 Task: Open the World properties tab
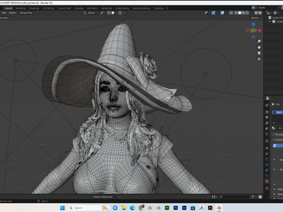(266, 134)
